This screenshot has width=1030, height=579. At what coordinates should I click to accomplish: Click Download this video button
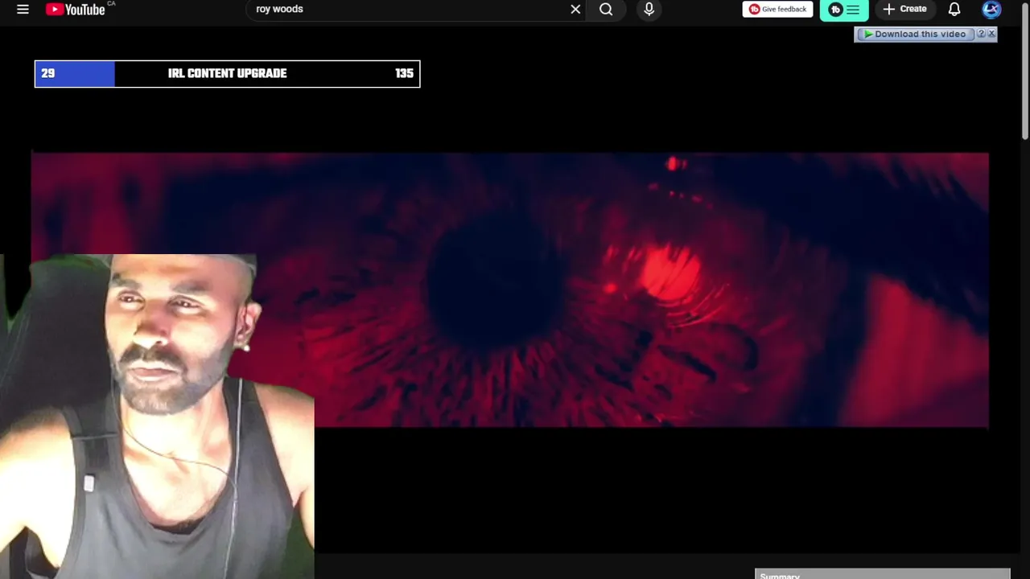click(915, 34)
